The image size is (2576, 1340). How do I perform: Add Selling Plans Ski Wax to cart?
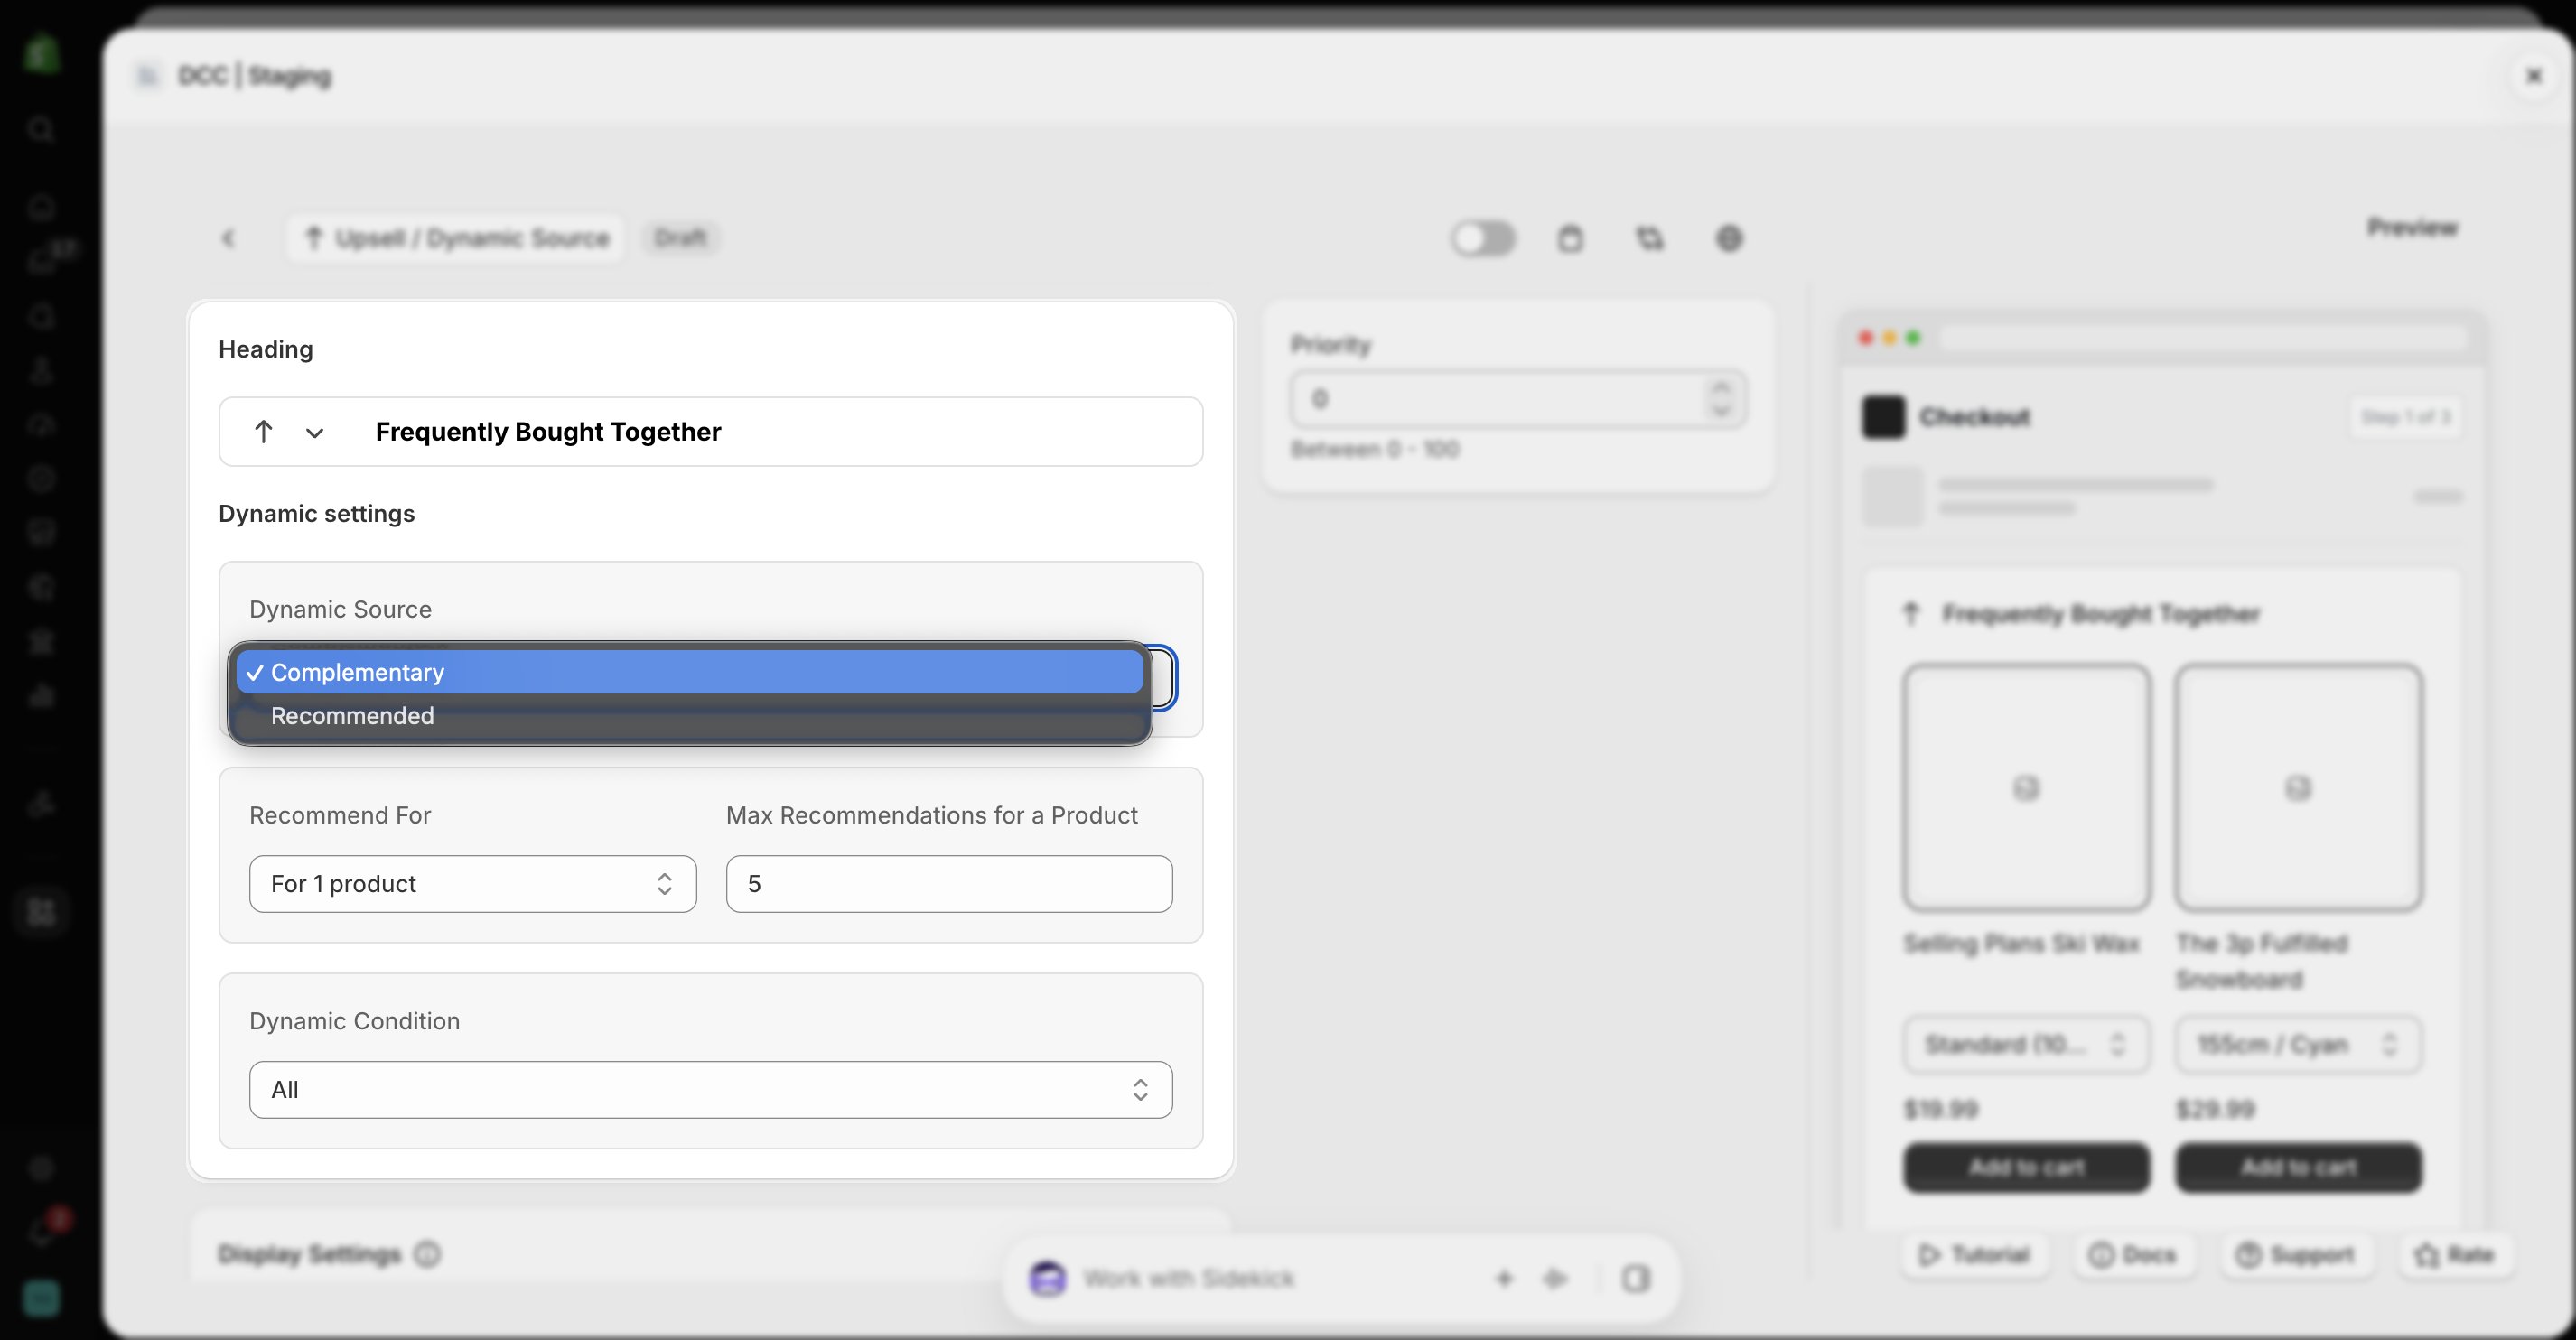pyautogui.click(x=2026, y=1167)
